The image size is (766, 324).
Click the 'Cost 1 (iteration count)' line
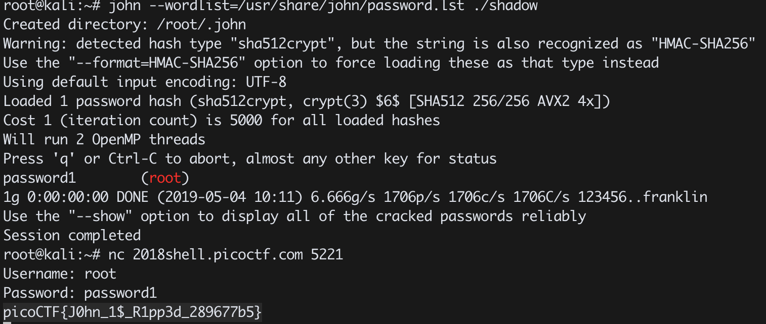pos(222,120)
